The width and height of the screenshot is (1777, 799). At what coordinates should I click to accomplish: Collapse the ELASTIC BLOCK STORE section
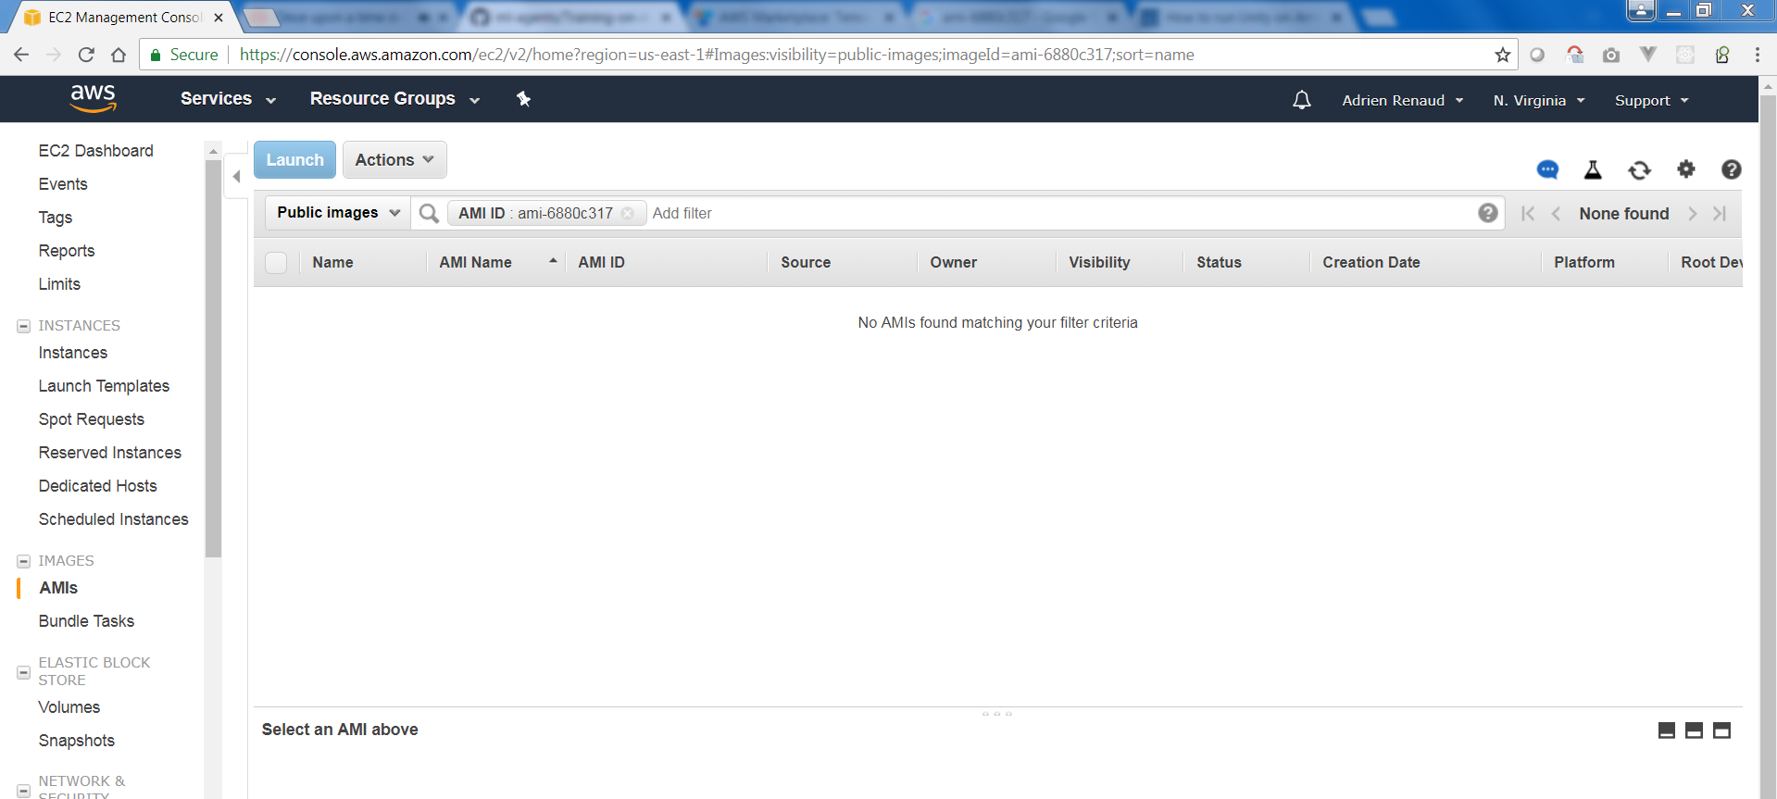pos(24,672)
